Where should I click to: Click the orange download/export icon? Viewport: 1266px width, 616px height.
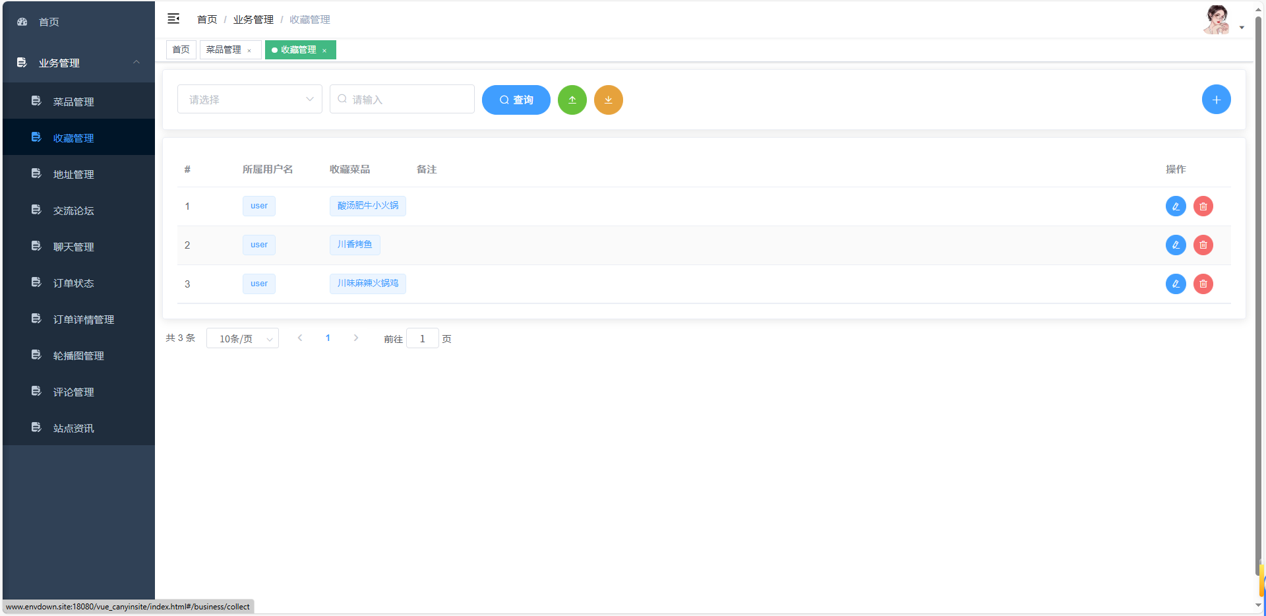pyautogui.click(x=608, y=100)
